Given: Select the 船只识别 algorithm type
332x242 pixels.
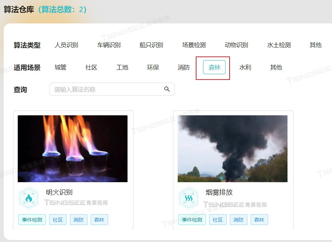Looking at the screenshot, I should 151,45.
